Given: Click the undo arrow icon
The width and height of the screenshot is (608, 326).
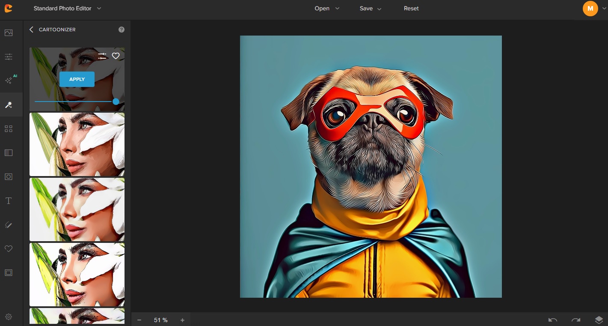Looking at the screenshot, I should pyautogui.click(x=553, y=320).
